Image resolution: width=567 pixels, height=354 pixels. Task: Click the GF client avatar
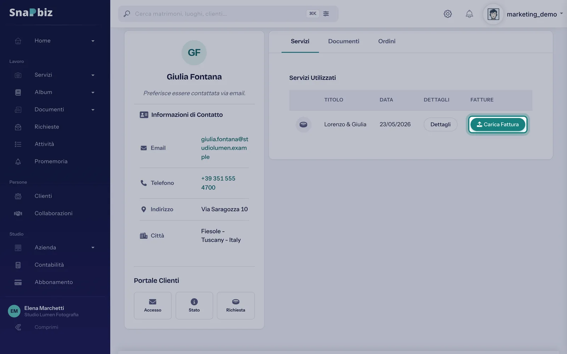[x=194, y=53]
